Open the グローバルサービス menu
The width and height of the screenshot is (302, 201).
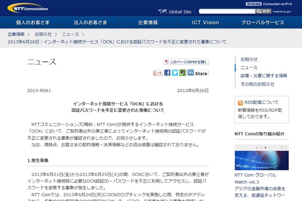point(263,23)
